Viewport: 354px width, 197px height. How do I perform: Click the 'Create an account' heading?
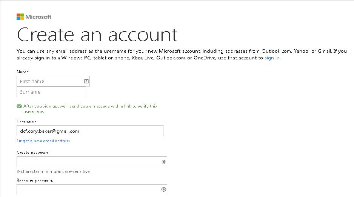coord(97,35)
